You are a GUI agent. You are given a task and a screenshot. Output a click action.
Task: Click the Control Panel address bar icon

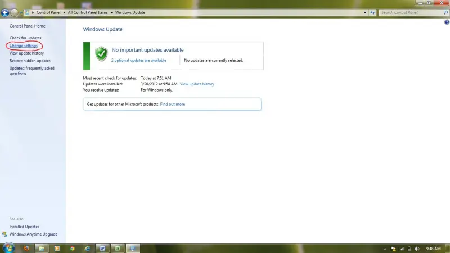tap(27, 12)
